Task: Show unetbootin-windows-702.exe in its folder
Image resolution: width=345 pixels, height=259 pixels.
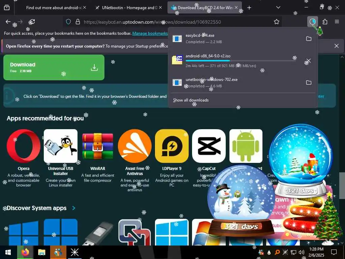Action: point(309,82)
